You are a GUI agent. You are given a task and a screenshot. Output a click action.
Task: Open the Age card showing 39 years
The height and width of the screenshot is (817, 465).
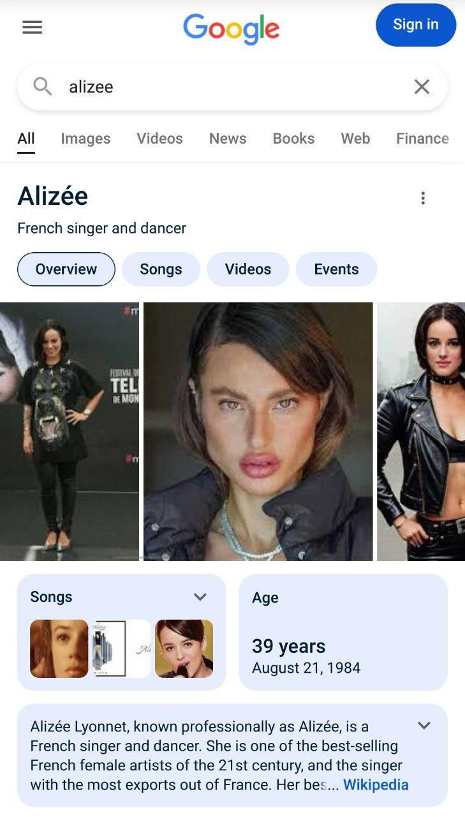coord(343,632)
